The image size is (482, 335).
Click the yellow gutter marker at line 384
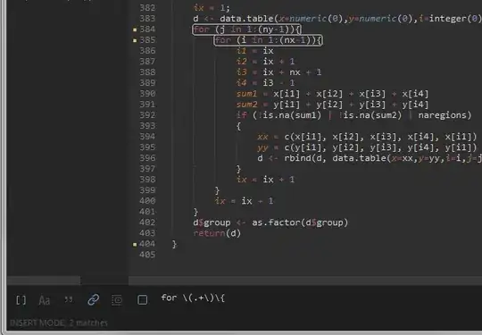[135, 29]
